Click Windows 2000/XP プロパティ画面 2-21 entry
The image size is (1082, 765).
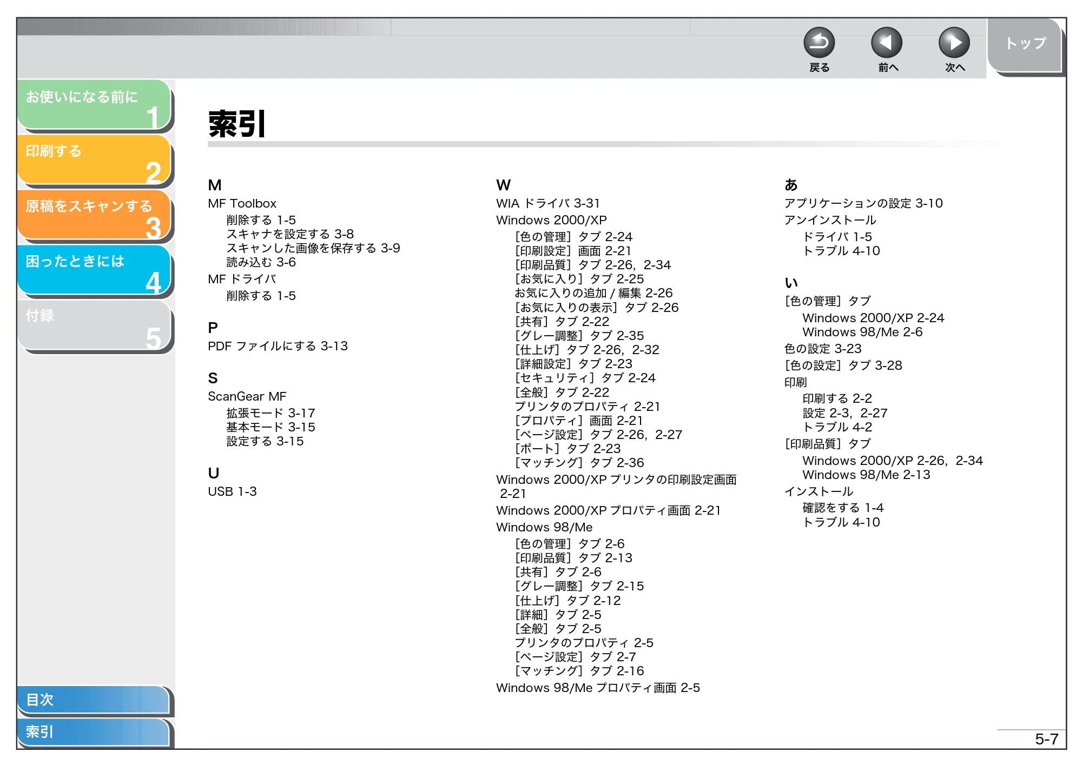tap(609, 510)
